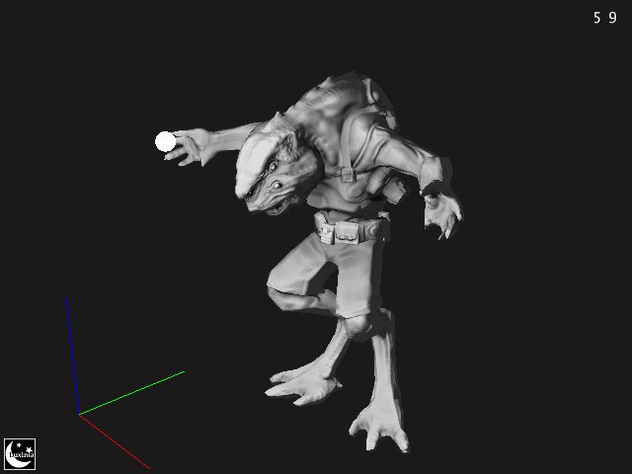Click the creature's clawed hand on the right
The image size is (632, 474).
(x=443, y=213)
